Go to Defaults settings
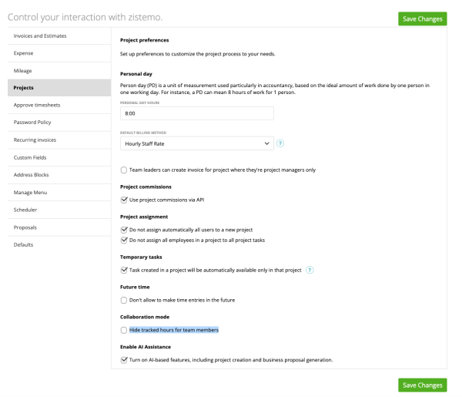Viewport: 462px width, 397px height. 59,244
